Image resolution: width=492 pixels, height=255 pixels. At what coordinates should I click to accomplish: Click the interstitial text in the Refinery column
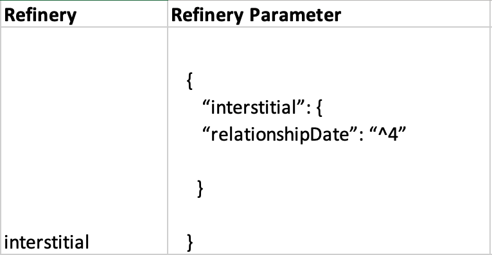pos(46,242)
